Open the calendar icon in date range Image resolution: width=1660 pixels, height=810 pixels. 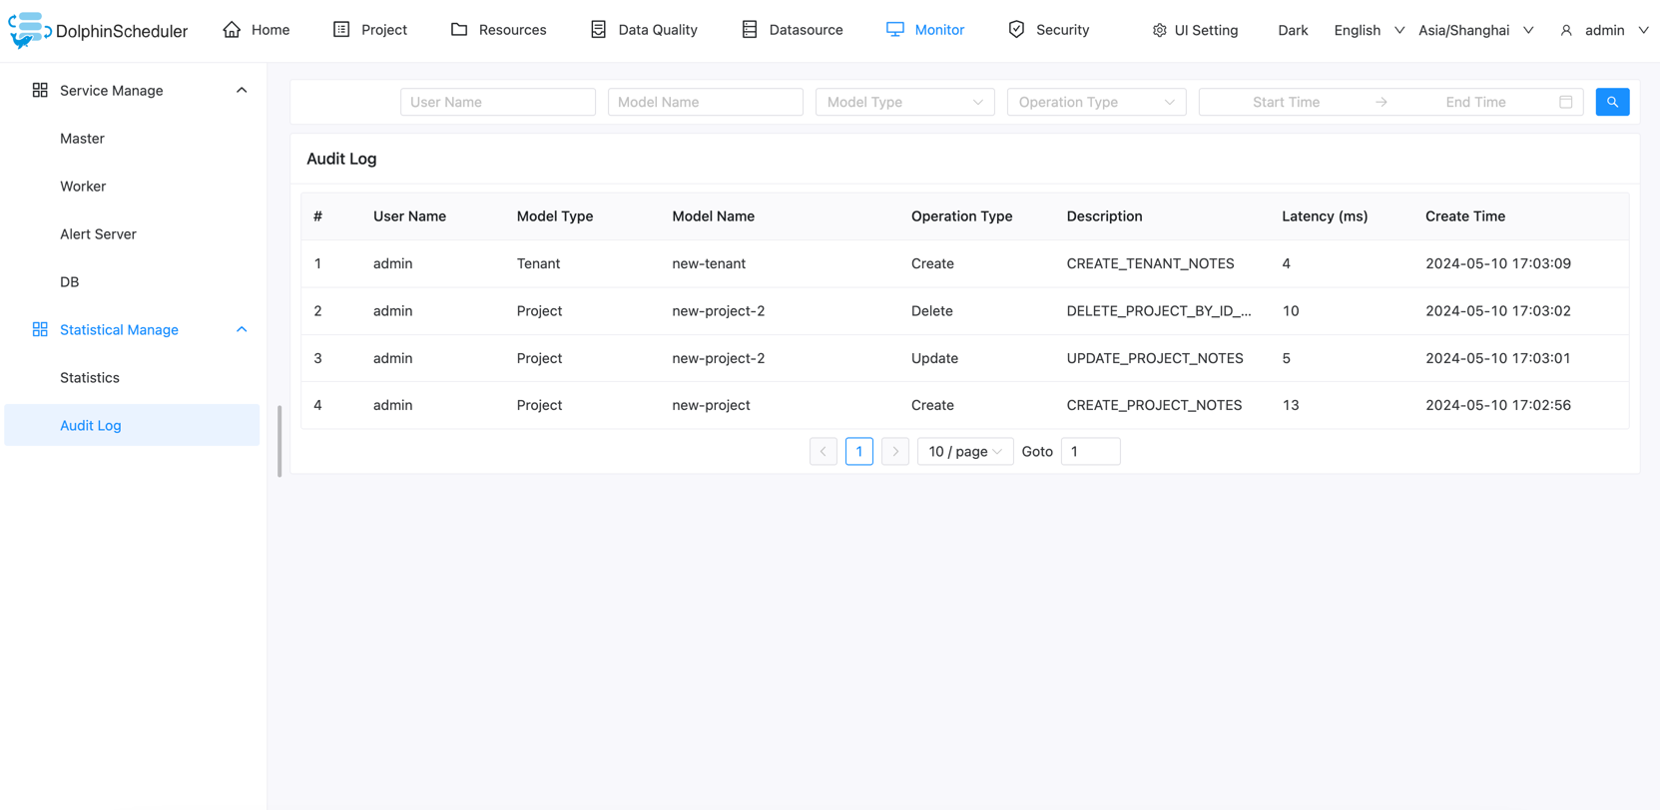(x=1565, y=102)
